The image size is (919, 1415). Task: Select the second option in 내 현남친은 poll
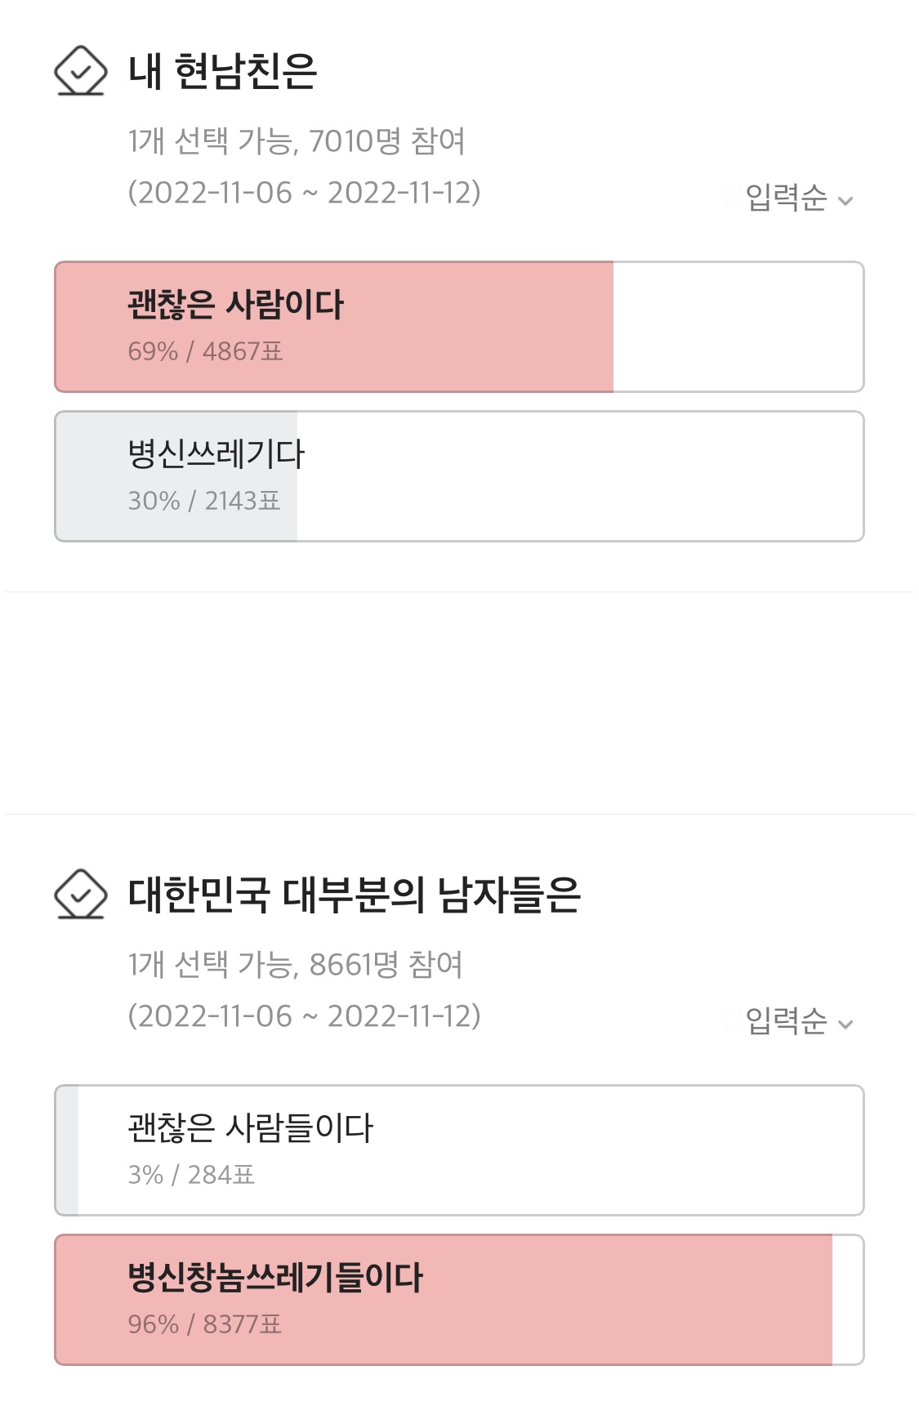(x=458, y=476)
